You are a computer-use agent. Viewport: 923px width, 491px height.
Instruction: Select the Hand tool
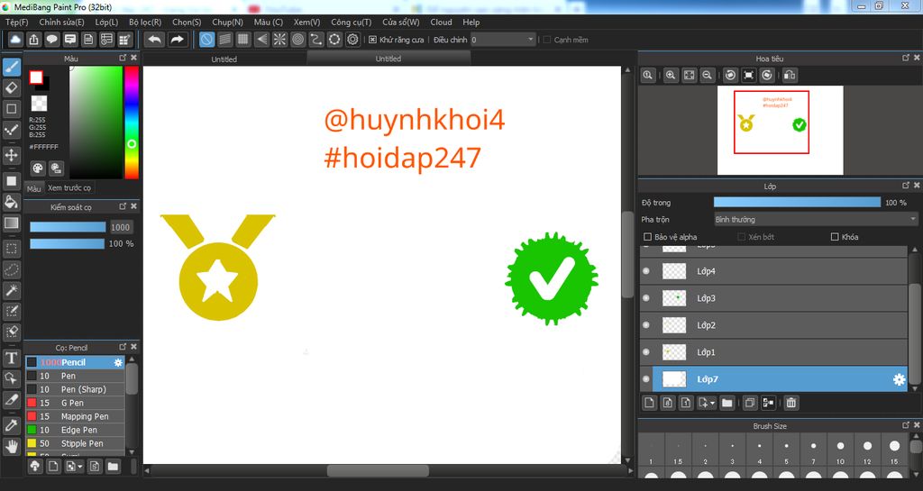coord(11,446)
